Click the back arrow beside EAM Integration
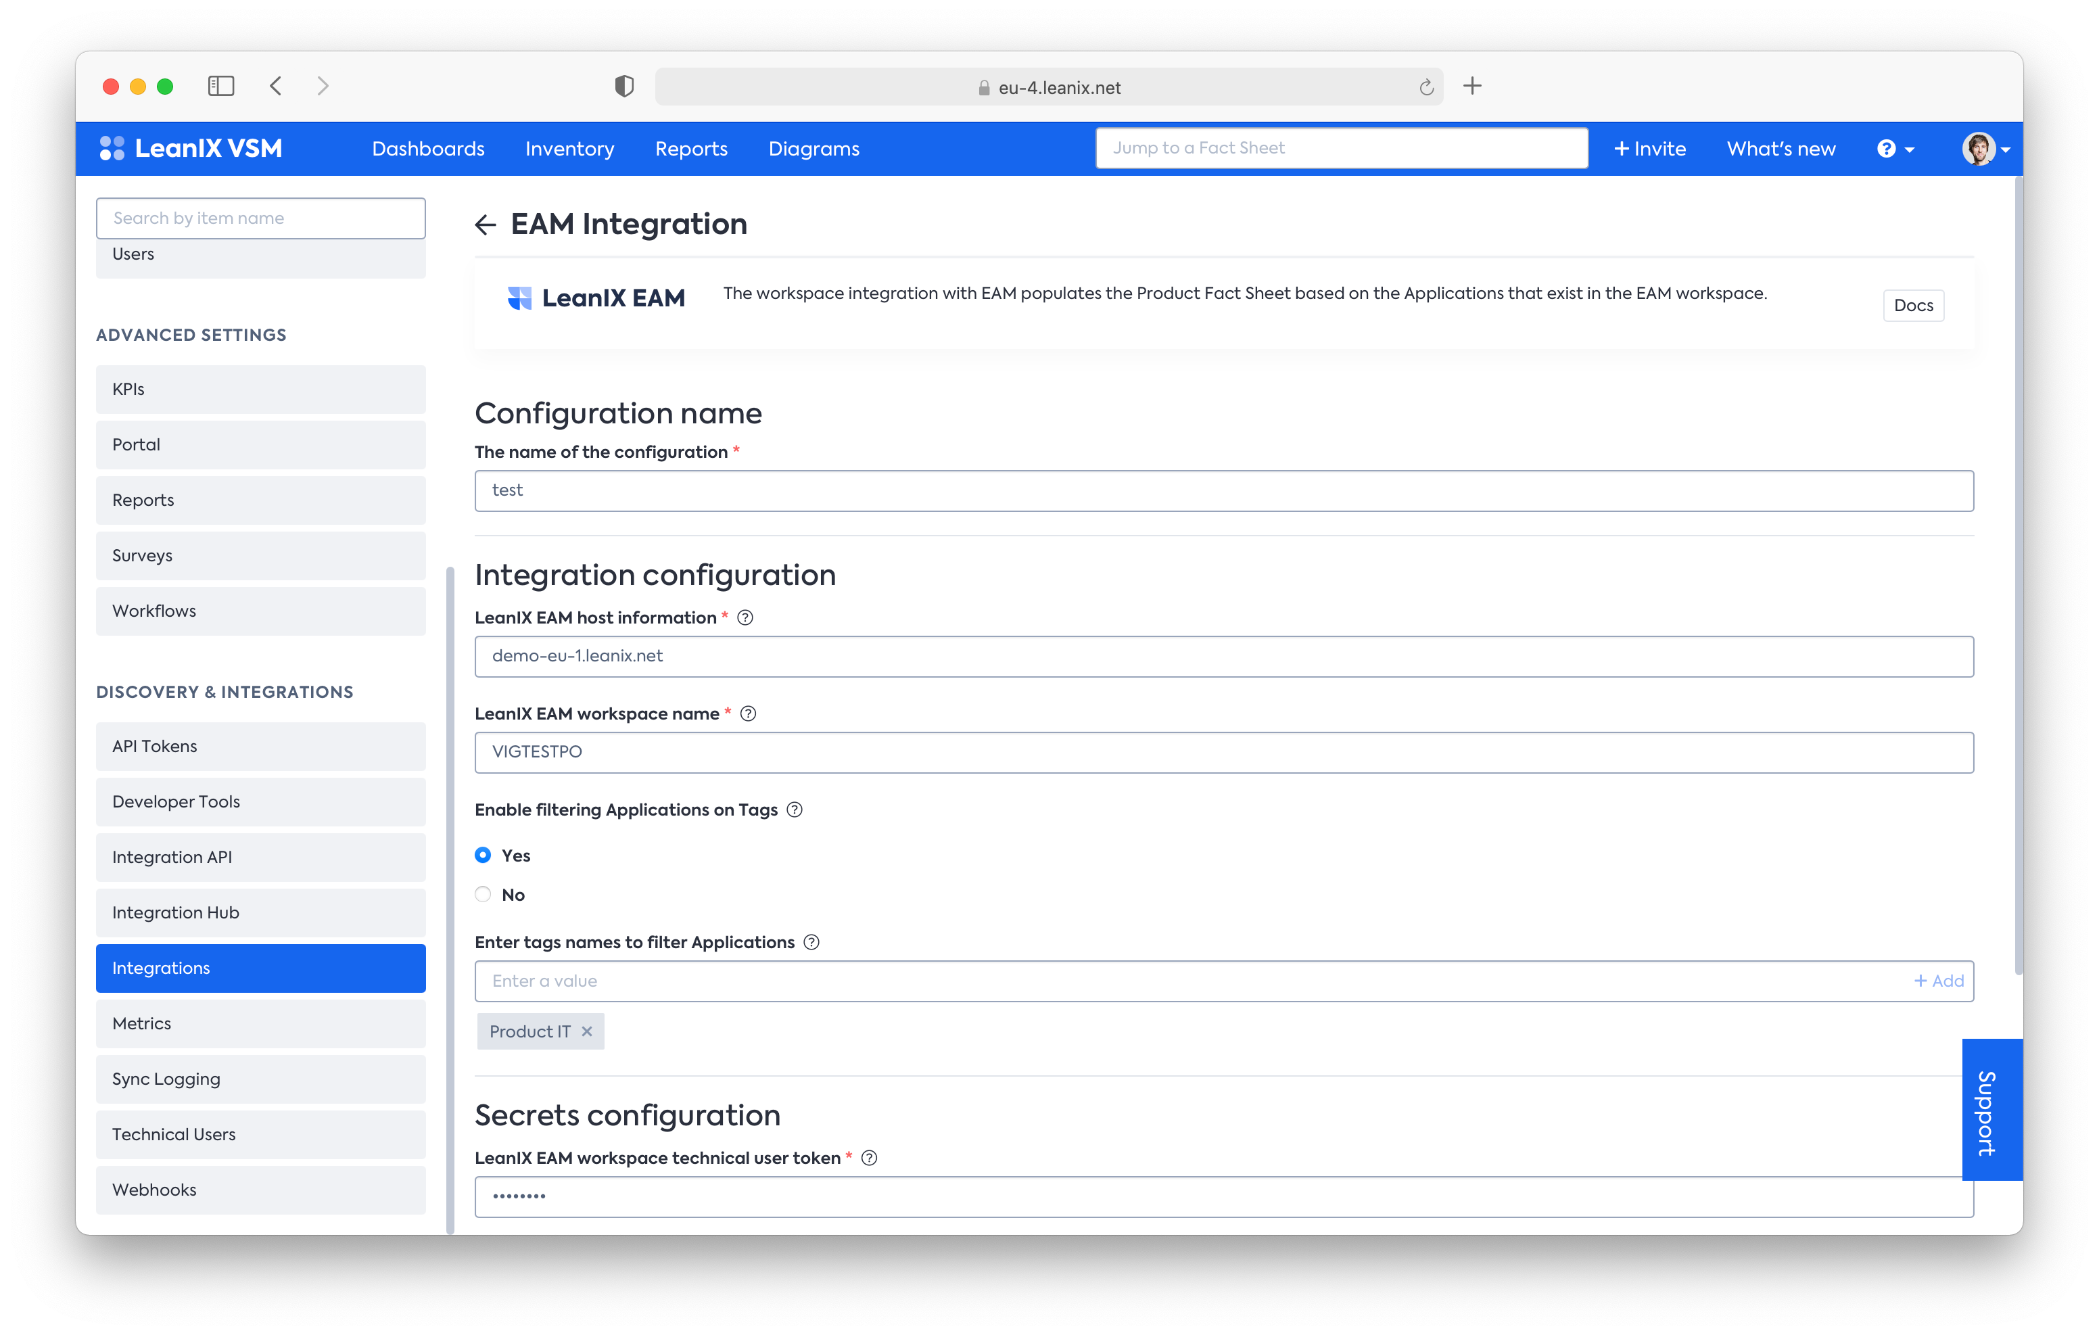 click(486, 225)
